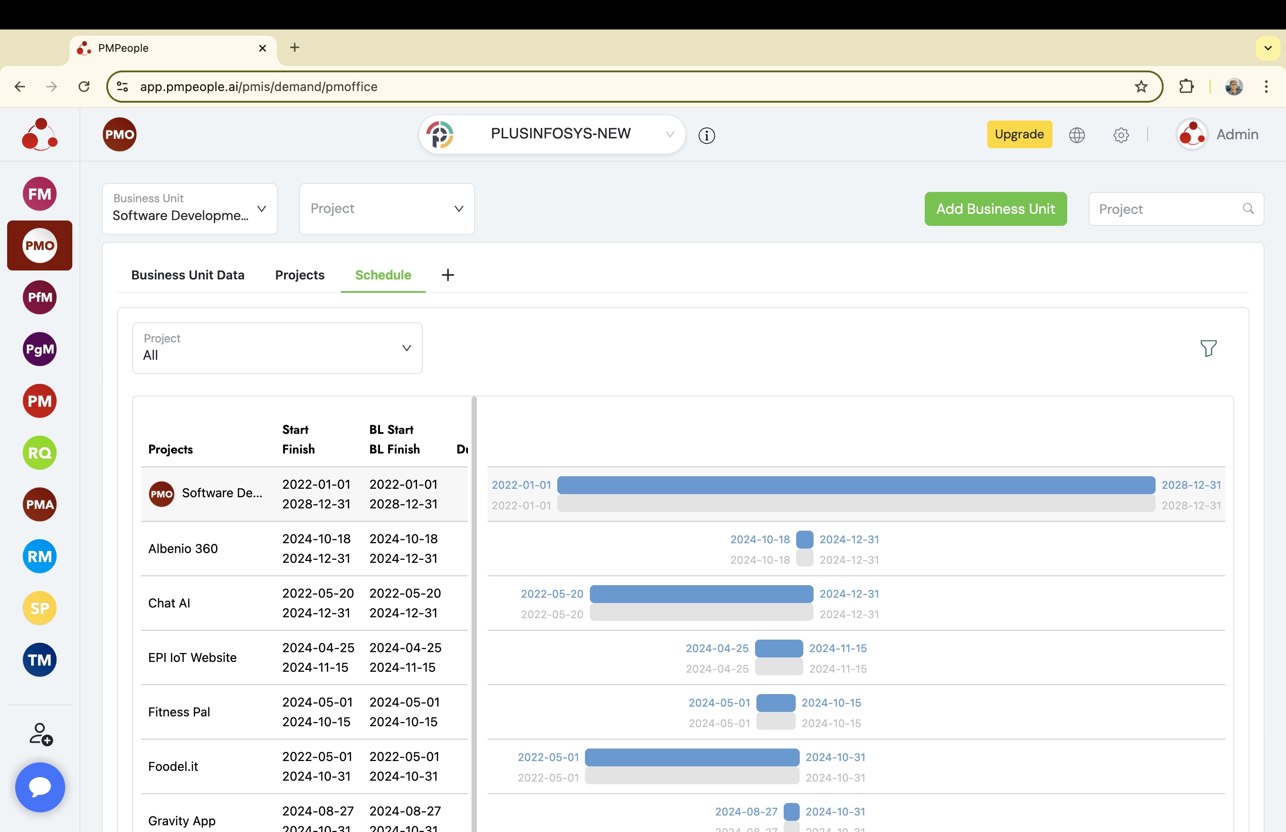The width and height of the screenshot is (1286, 832).
Task: Open the settings gear in header
Action: pos(1121,134)
